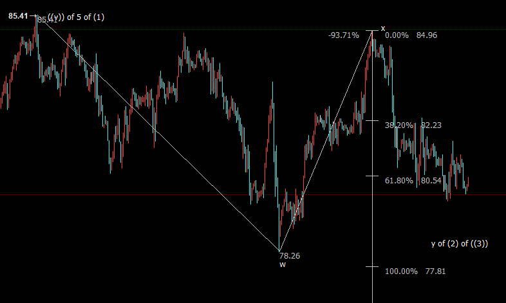
Task: Select the "x" wave label at the peak
Action: [382, 28]
